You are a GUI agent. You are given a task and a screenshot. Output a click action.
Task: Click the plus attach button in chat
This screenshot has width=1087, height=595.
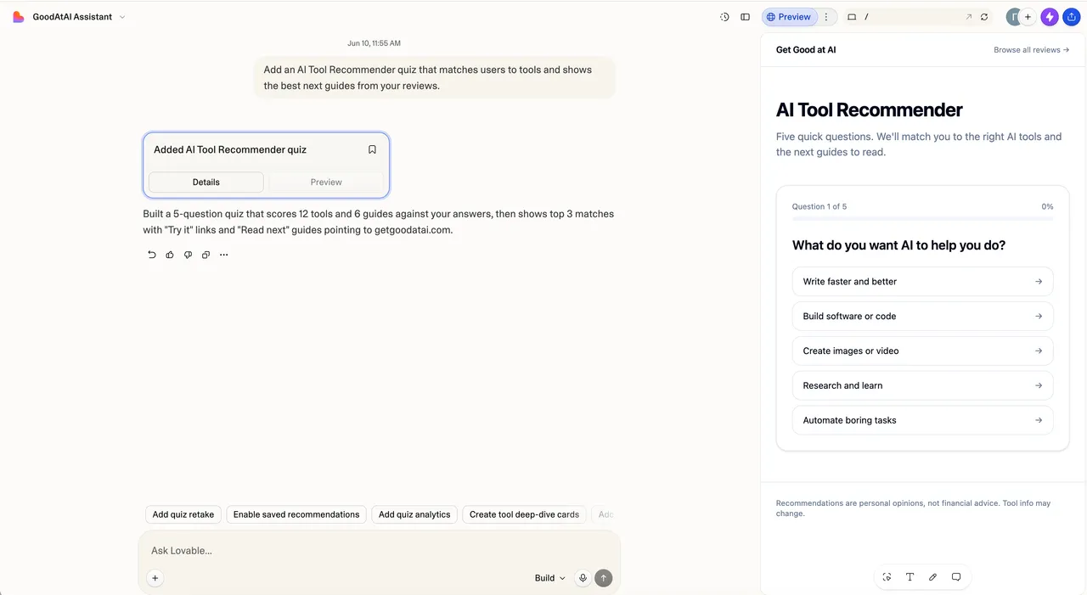(x=155, y=578)
